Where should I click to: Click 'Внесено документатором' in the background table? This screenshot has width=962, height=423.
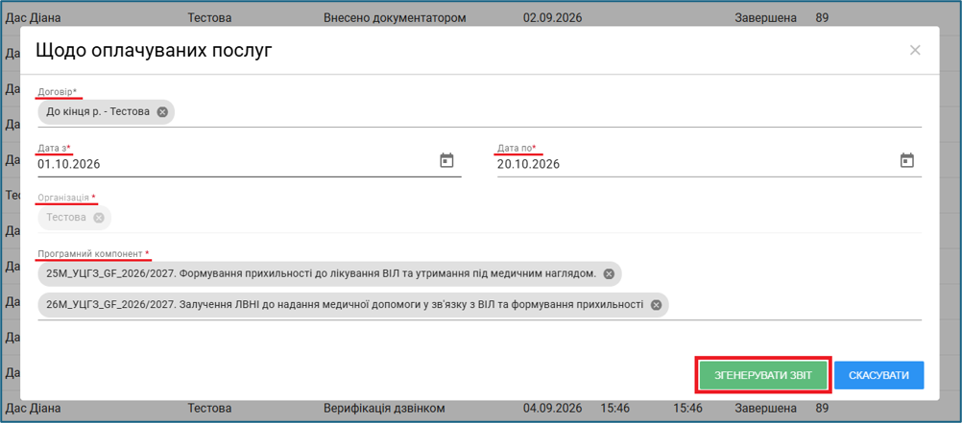click(395, 18)
